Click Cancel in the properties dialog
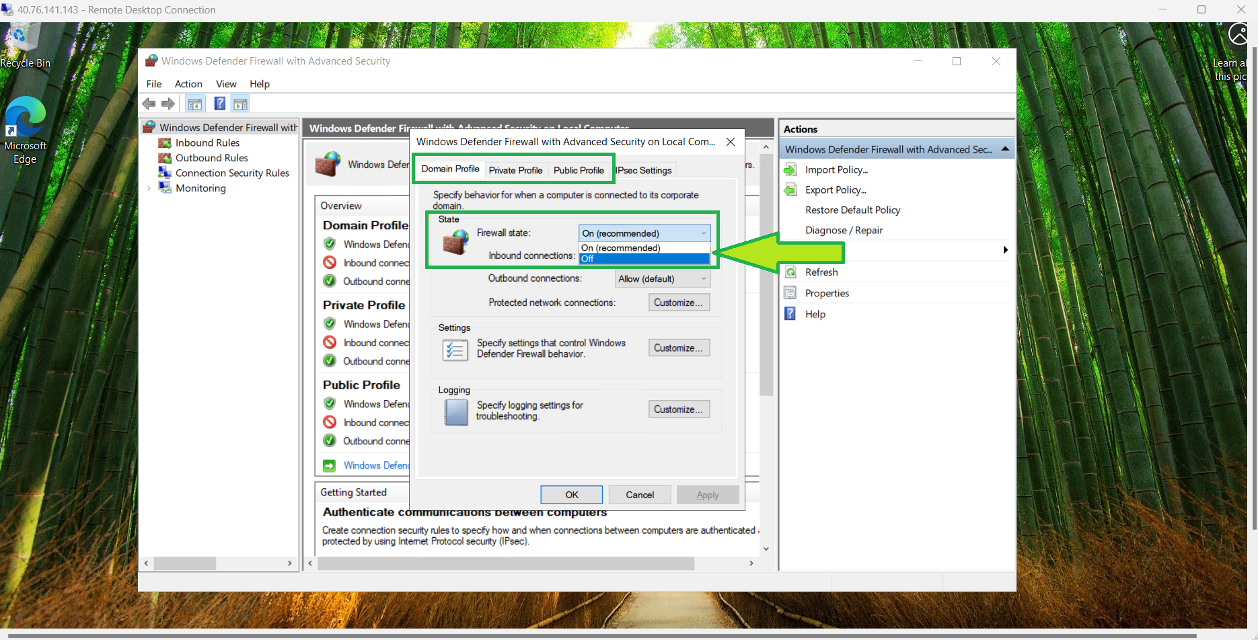1258x640 pixels. tap(640, 495)
